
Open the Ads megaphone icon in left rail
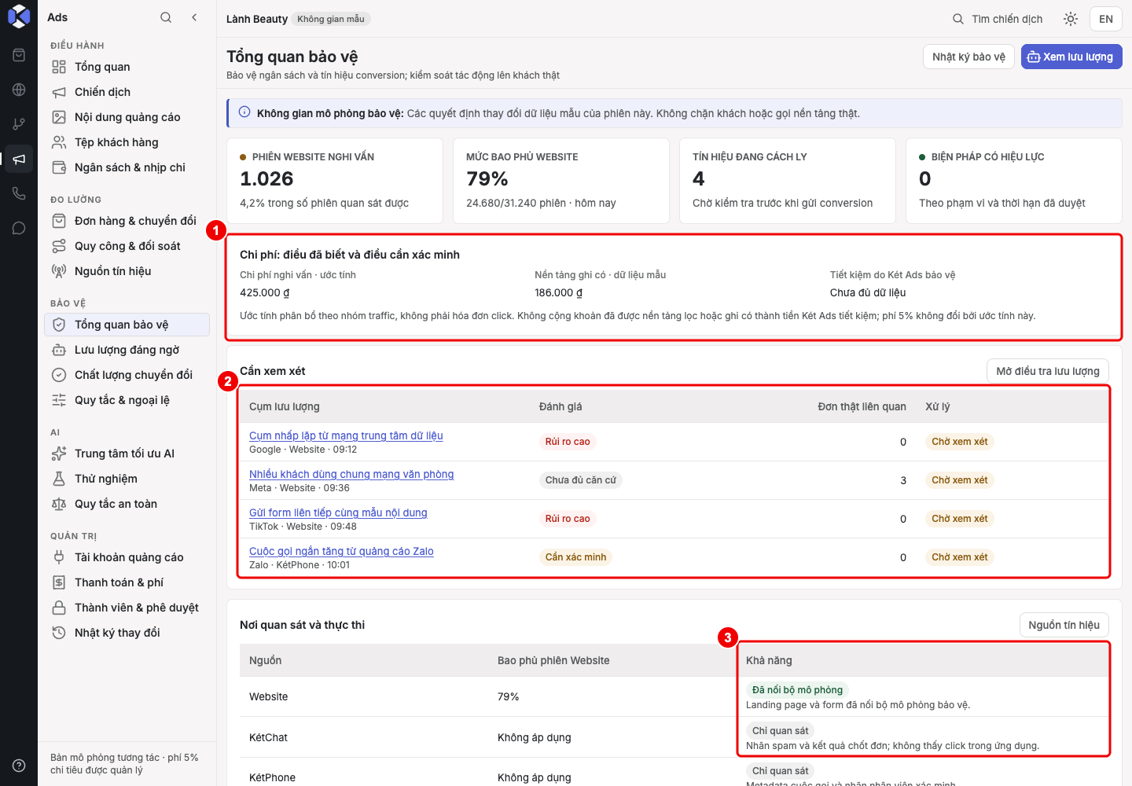pos(19,159)
